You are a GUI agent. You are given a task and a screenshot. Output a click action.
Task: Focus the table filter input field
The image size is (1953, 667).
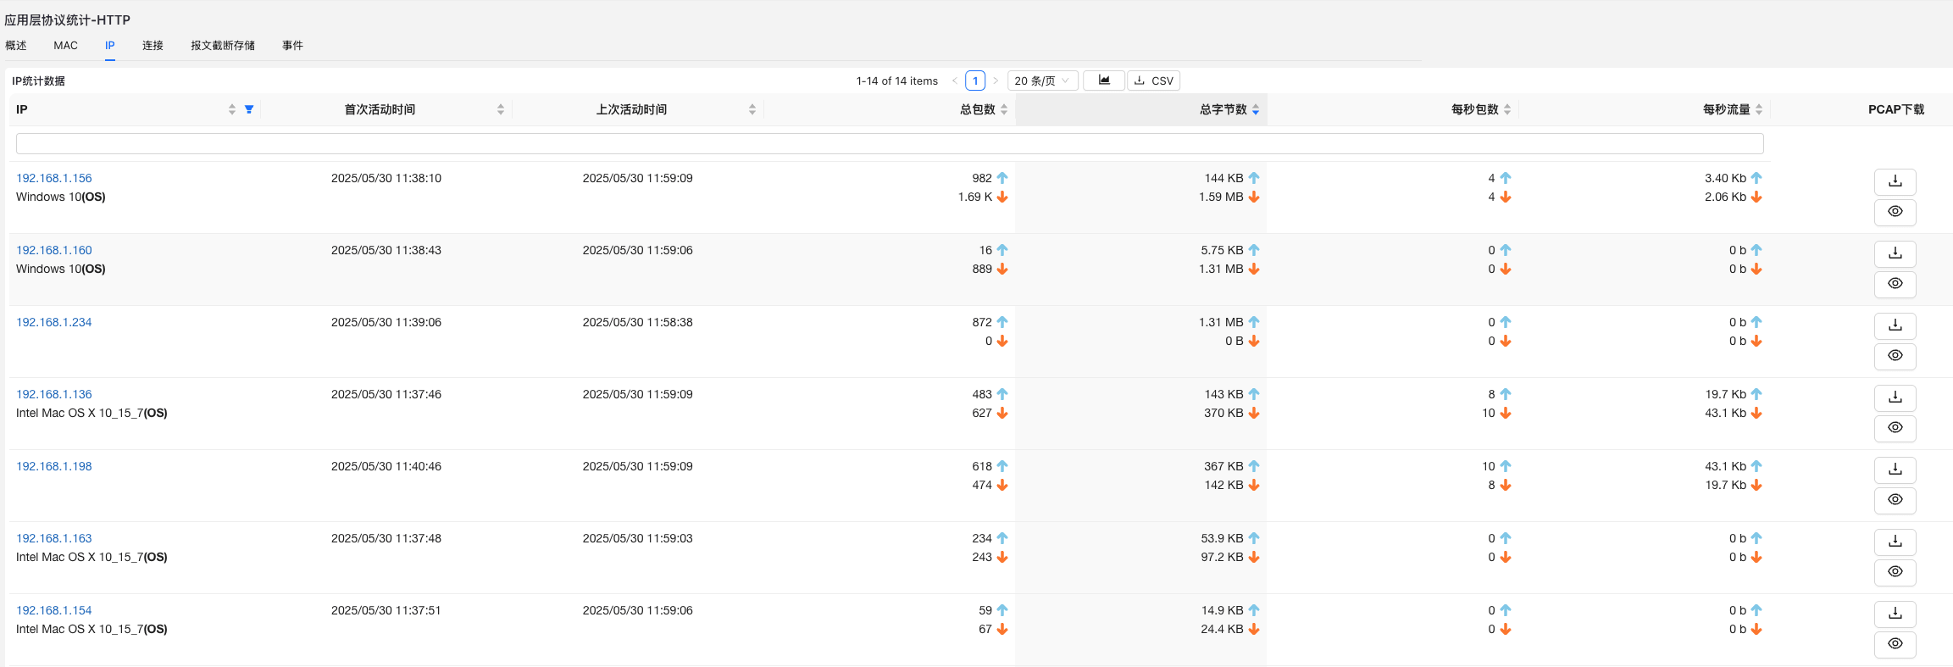[890, 144]
